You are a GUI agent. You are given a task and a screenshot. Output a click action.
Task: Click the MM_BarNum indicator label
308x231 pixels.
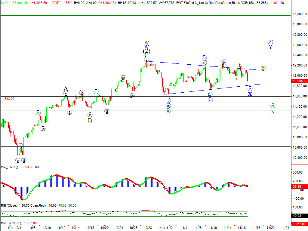coord(11,223)
